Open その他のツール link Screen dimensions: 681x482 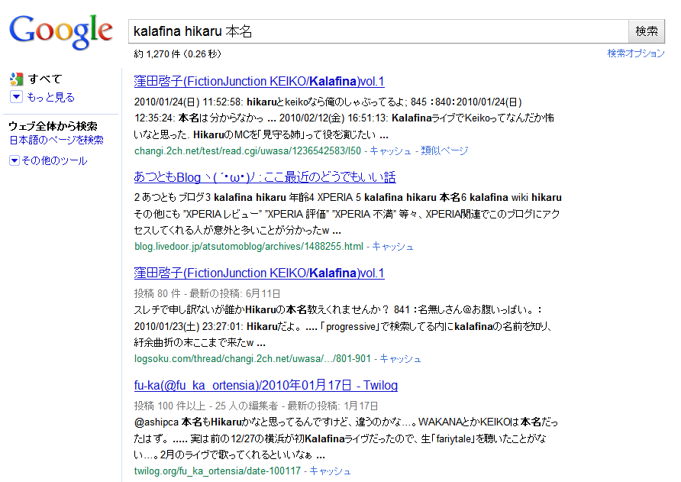click(54, 161)
